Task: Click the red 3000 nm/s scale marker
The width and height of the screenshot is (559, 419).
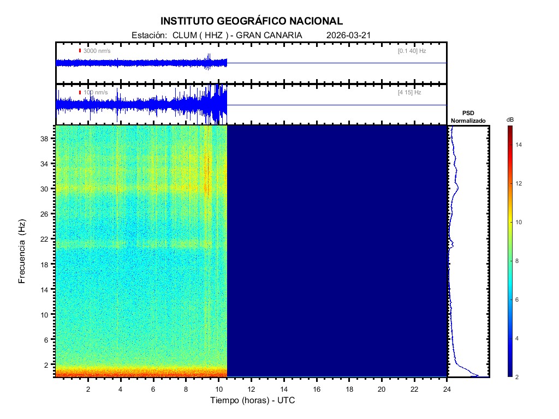Action: tap(80, 51)
